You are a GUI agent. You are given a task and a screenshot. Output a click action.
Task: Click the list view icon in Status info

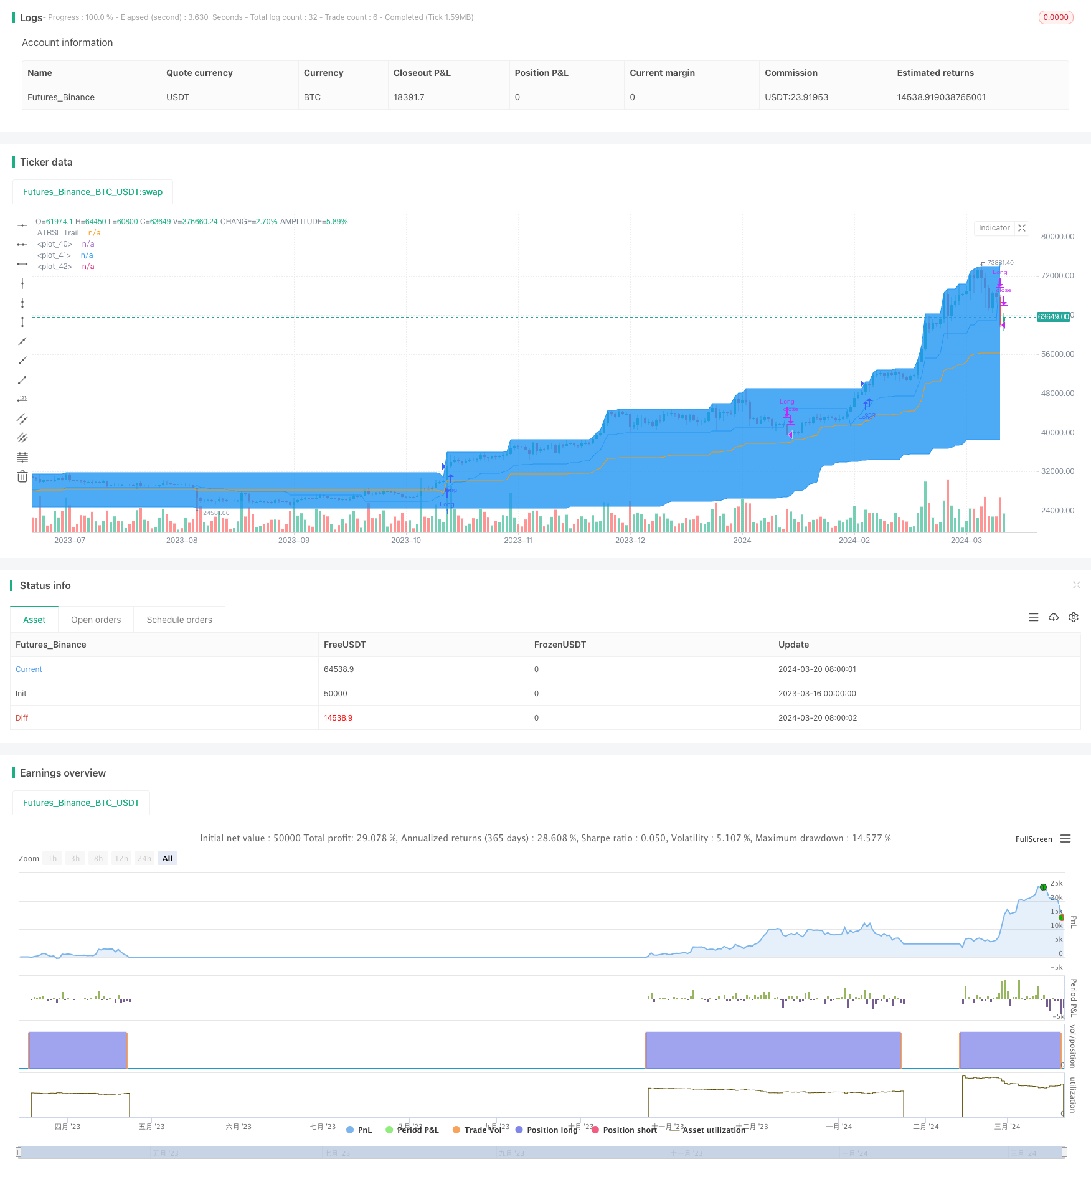(x=1034, y=617)
